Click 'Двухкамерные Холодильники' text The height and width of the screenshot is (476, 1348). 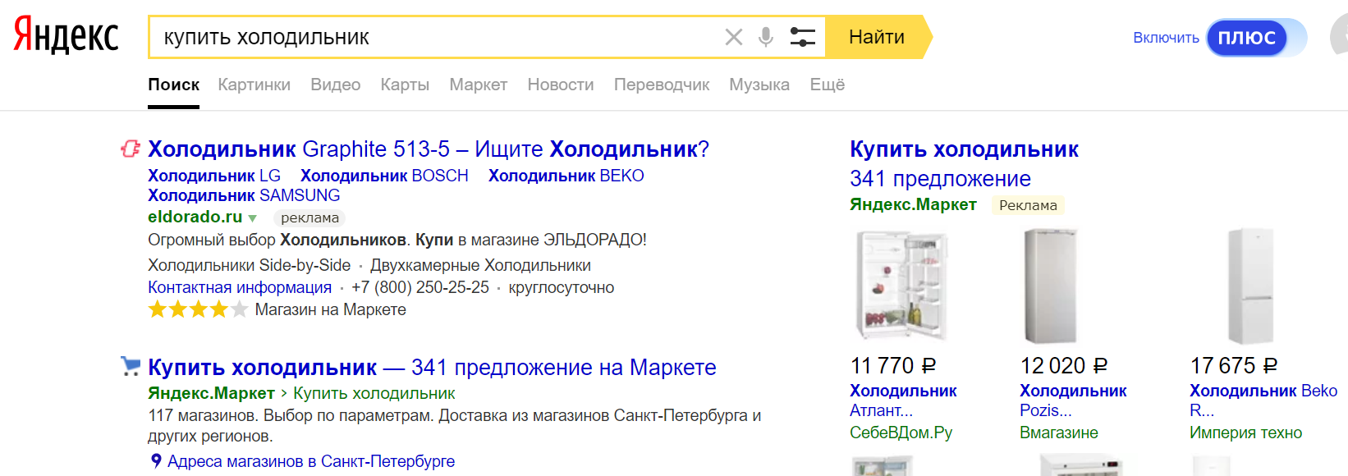pyautogui.click(x=481, y=265)
